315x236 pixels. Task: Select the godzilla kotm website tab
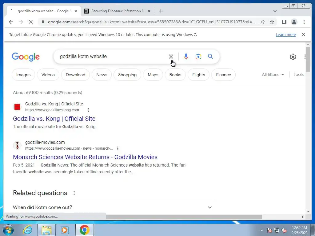click(x=44, y=11)
